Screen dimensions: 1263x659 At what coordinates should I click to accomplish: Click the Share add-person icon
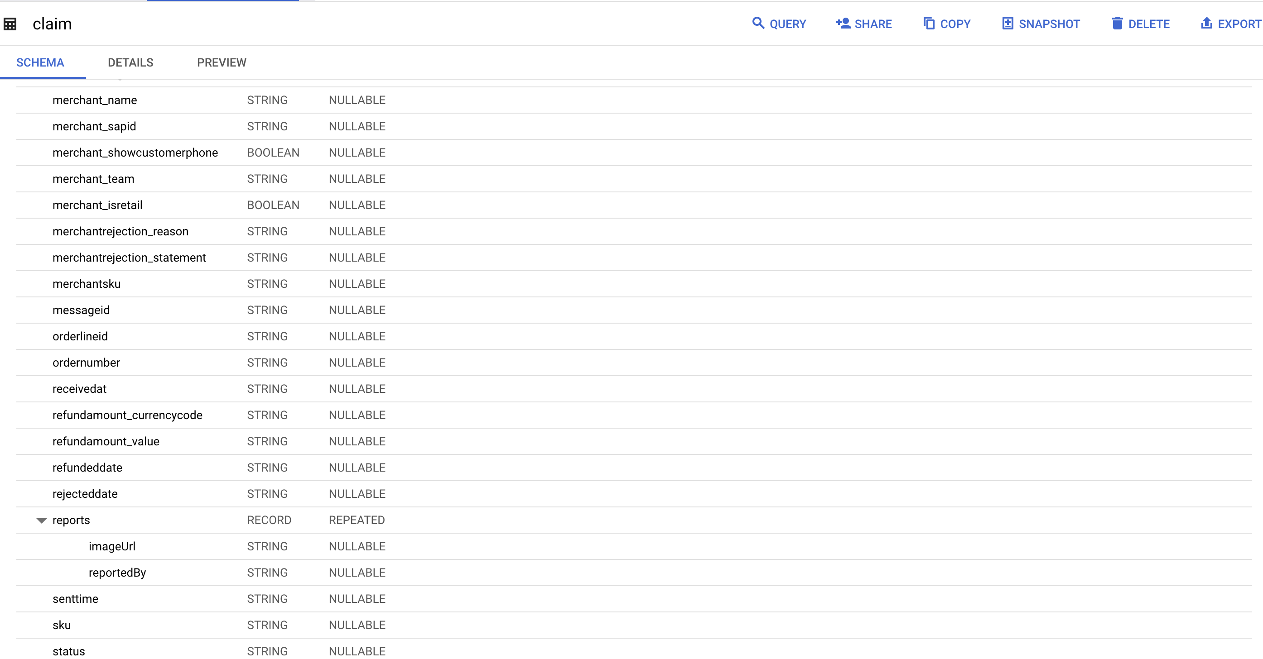[843, 23]
